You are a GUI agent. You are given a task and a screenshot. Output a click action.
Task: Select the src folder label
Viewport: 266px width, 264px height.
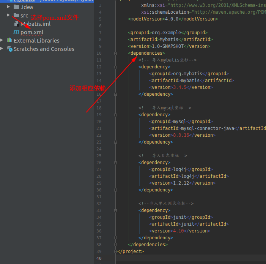pyautogui.click(x=24, y=16)
